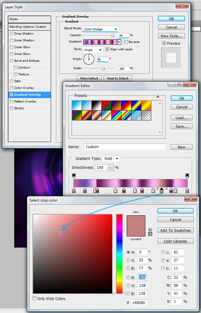
Task: Select the S saturation radio button
Action: (x=128, y=260)
